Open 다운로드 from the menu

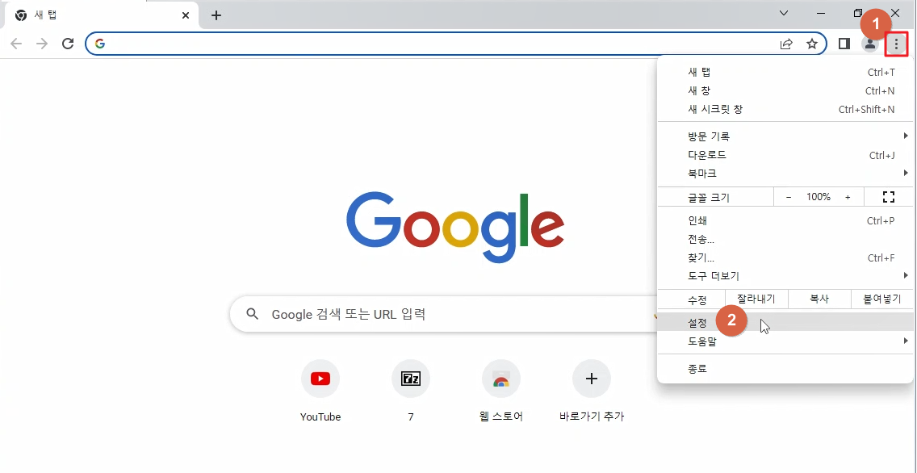[786, 155]
